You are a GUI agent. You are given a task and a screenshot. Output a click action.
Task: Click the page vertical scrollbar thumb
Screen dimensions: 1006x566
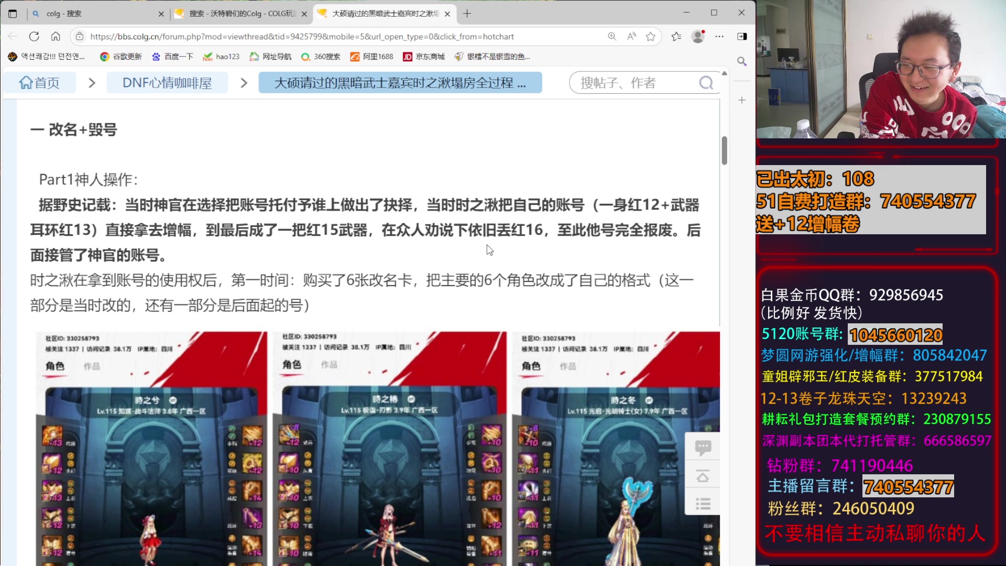coord(724,150)
